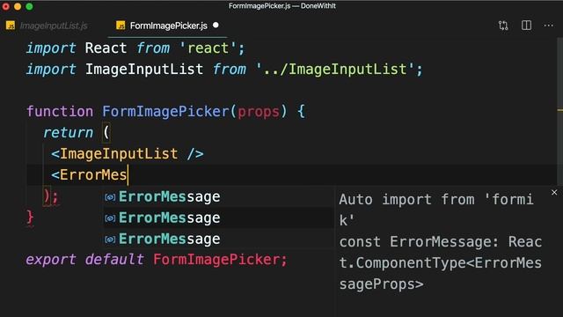Choose the third ErrorMessage autocomplete suggestion
Viewport: 563px width, 317px height.
218,240
